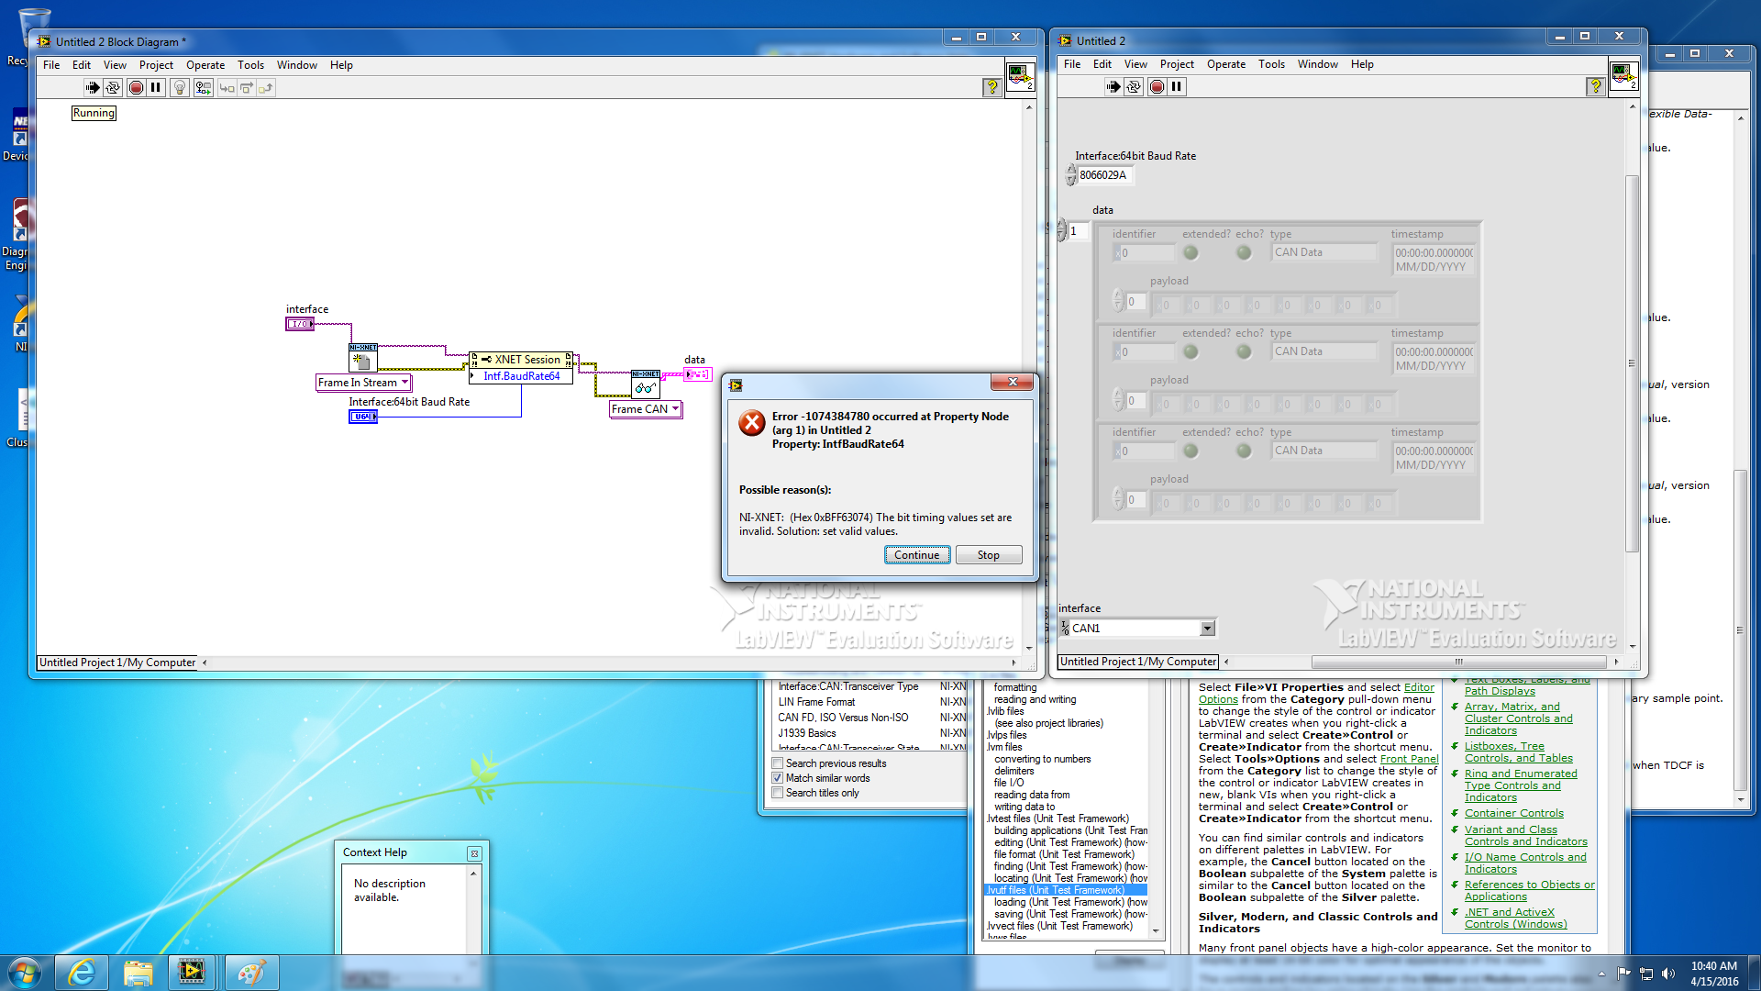This screenshot has width=1761, height=991.
Task: Select the Intf.BaudRate64 property row
Action: [x=521, y=376]
